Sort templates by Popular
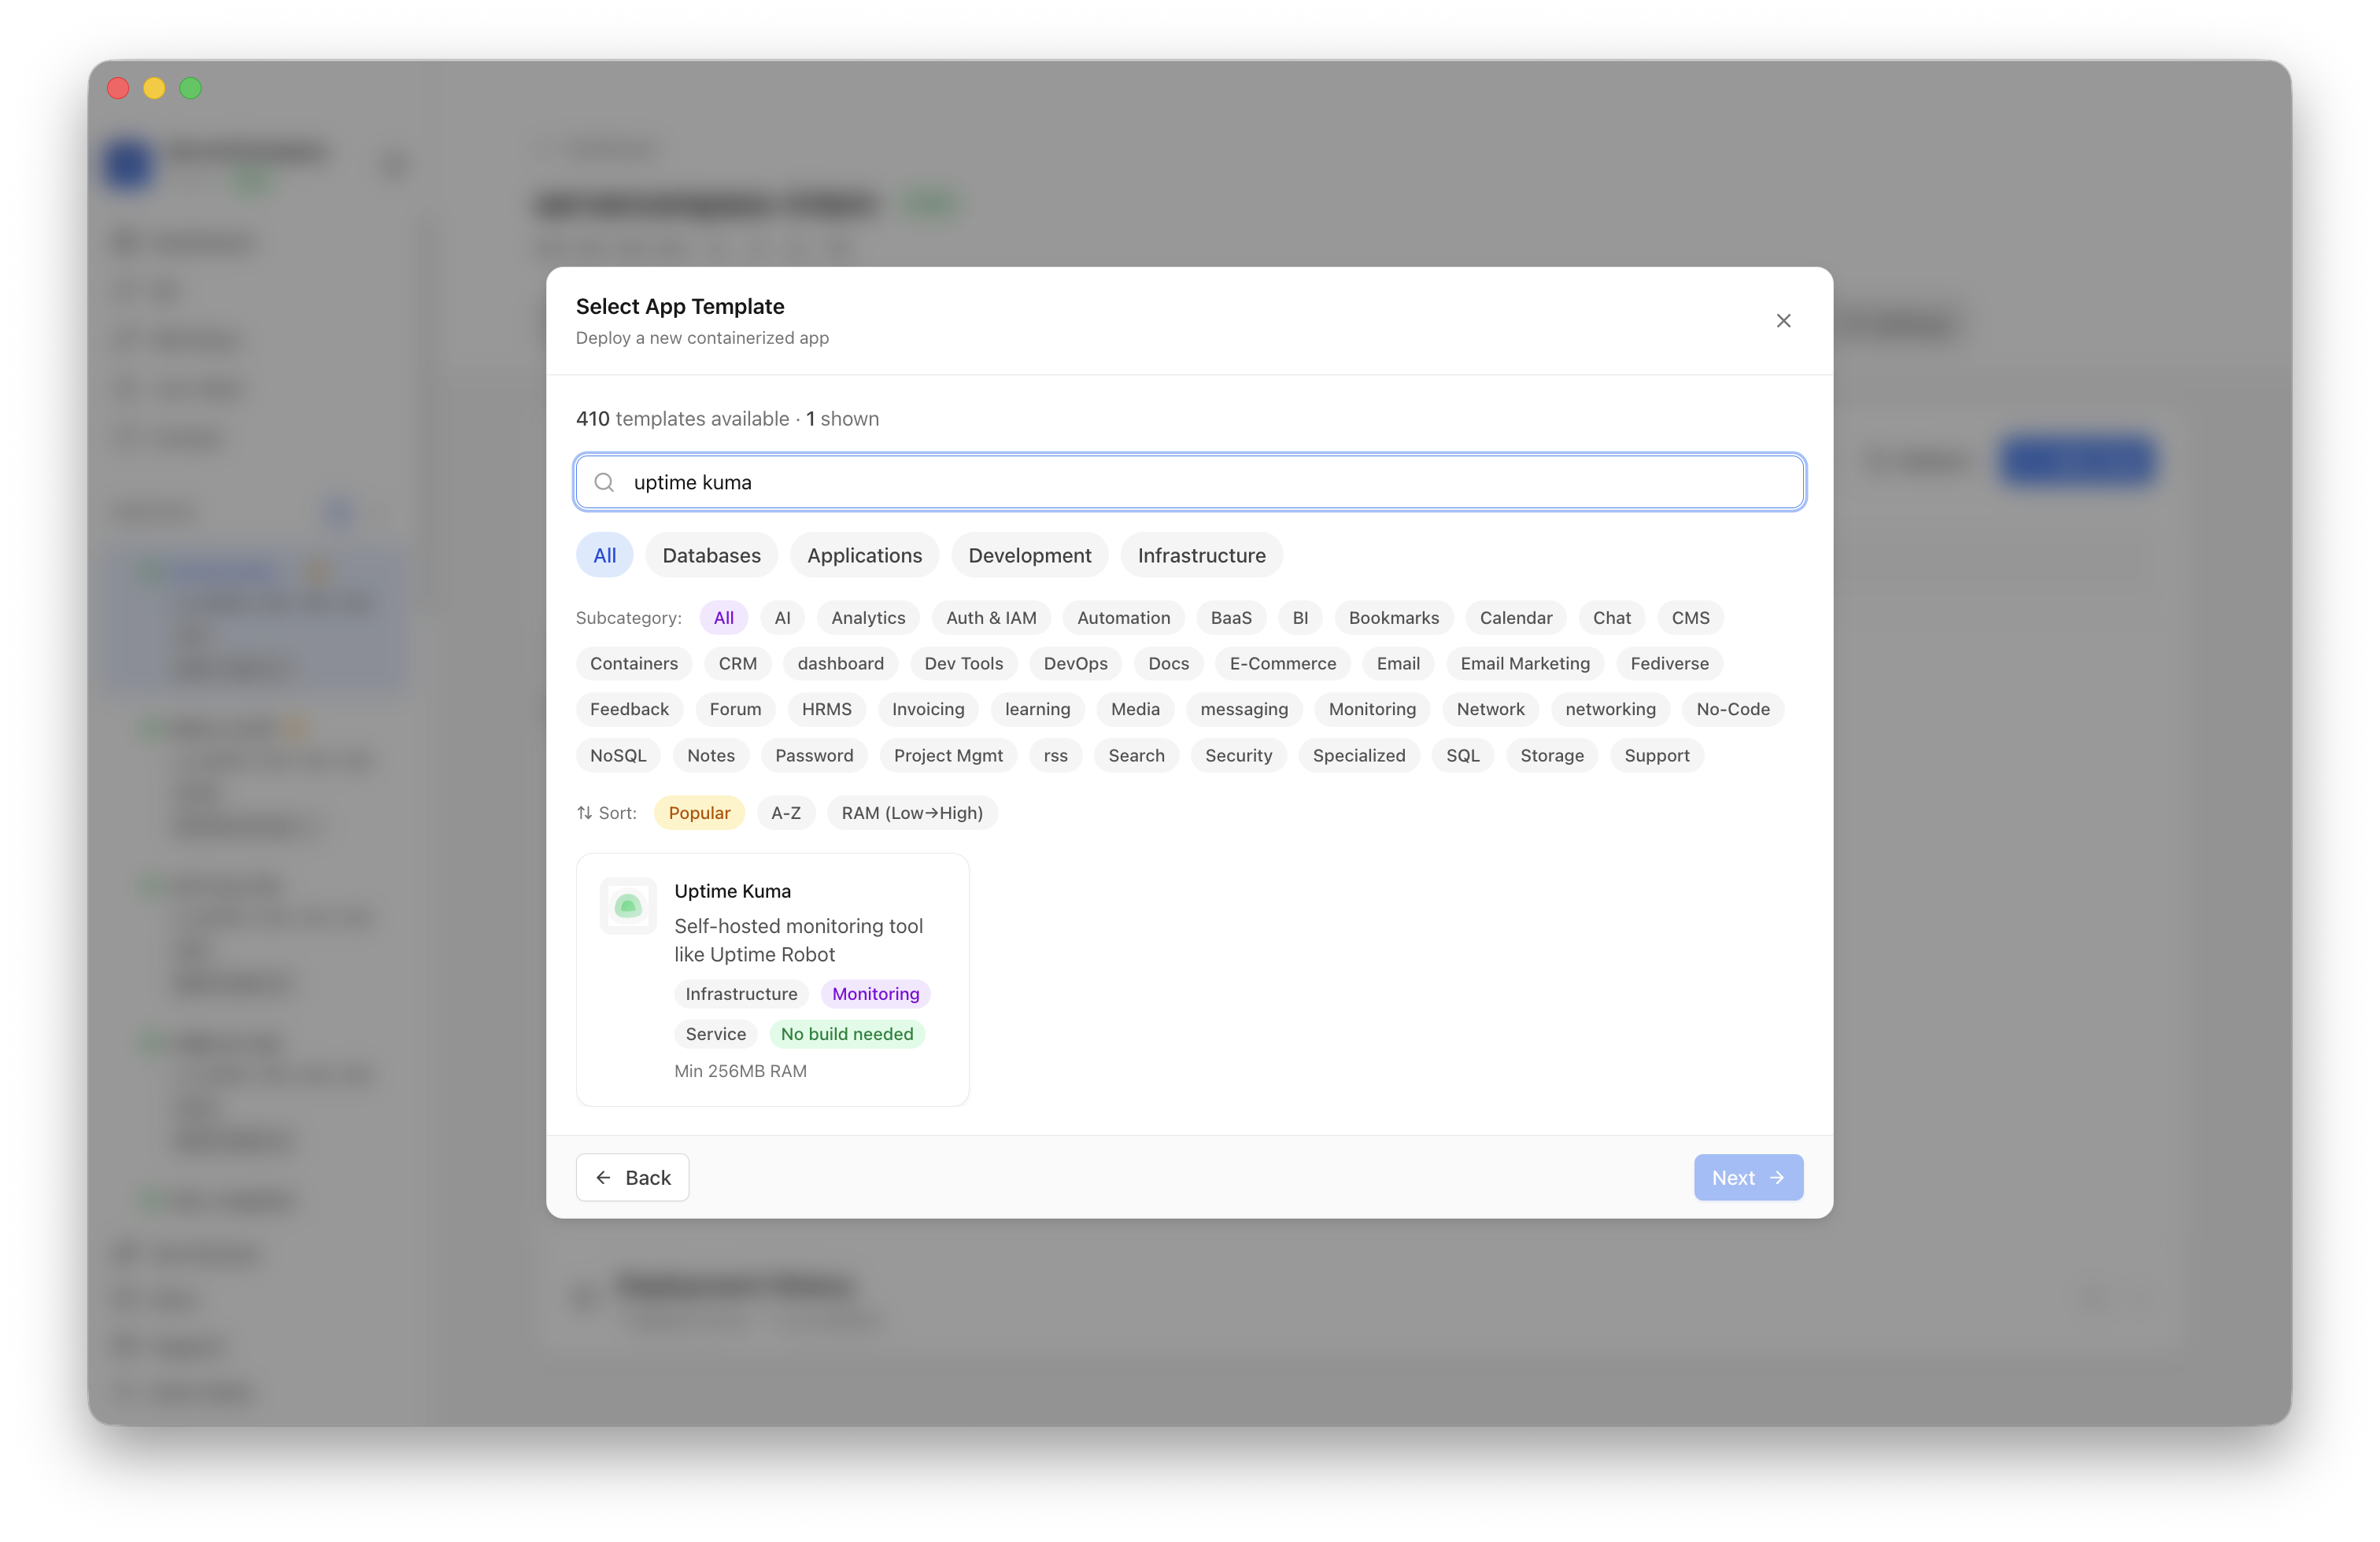This screenshot has height=1542, width=2380. pyautogui.click(x=699, y=813)
